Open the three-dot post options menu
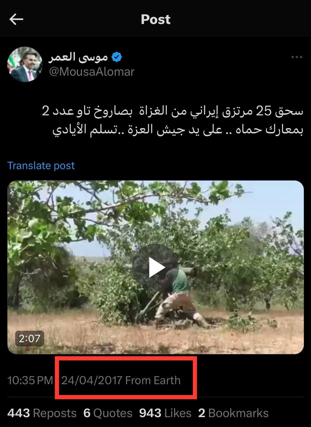311x427 pixels. pos(296,57)
